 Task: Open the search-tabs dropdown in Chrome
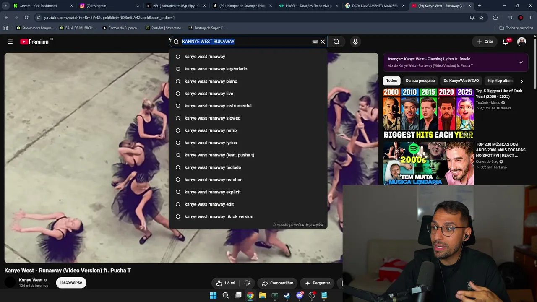click(x=5, y=6)
